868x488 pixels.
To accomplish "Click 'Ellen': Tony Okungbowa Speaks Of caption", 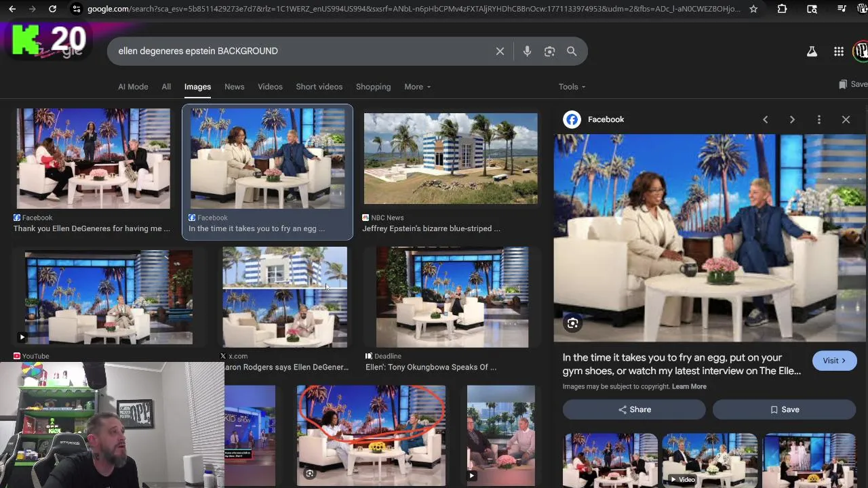I will pyautogui.click(x=431, y=367).
